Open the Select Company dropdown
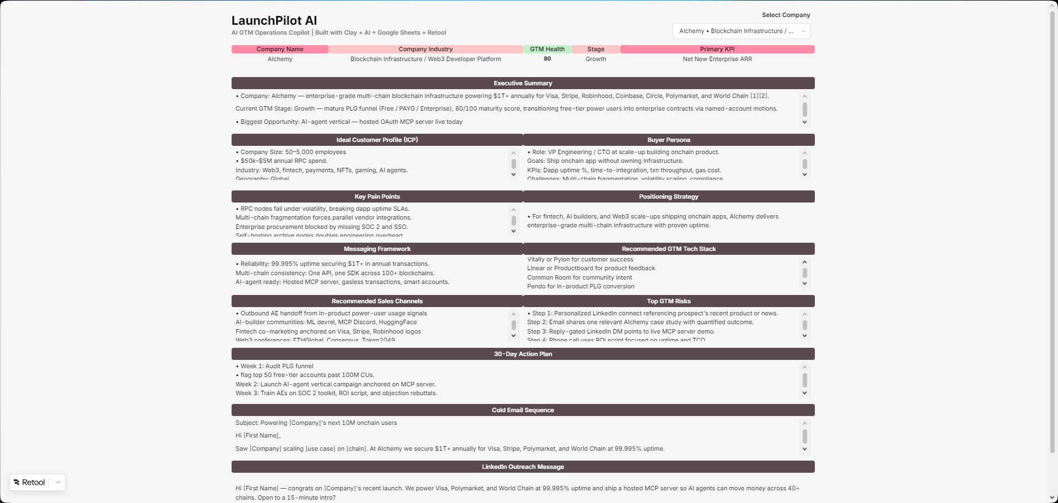The width and height of the screenshot is (1058, 503). point(741,31)
